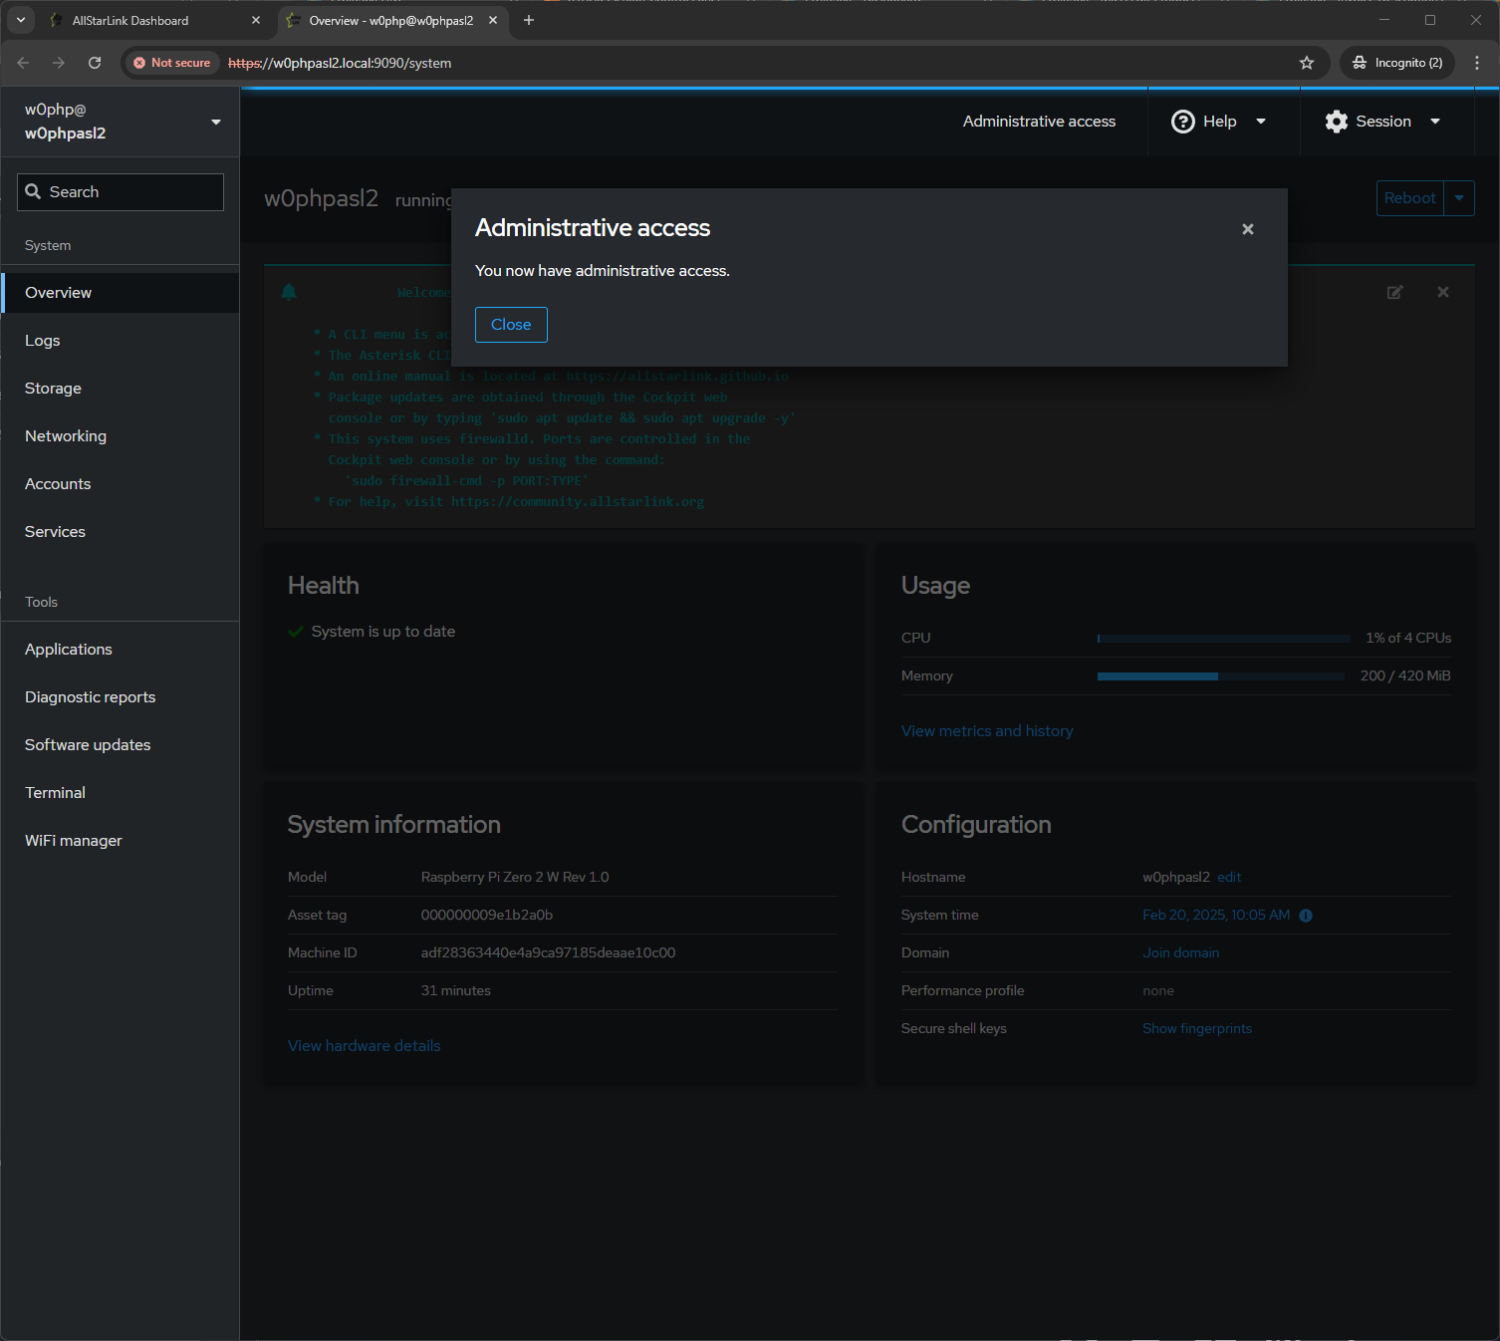
Task: Reload the page using browser refresh icon
Action: [95, 63]
